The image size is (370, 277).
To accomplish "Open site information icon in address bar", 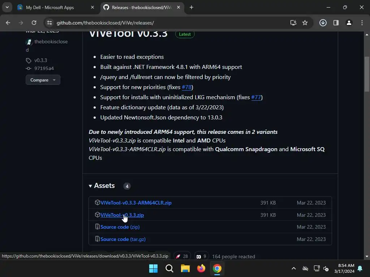I will pos(49,23).
